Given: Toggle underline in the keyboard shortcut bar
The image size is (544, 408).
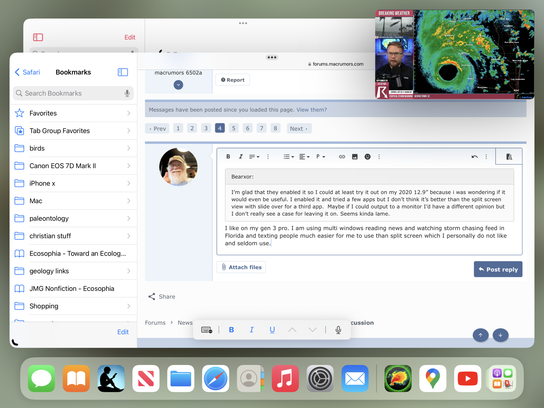Looking at the screenshot, I should [272, 330].
